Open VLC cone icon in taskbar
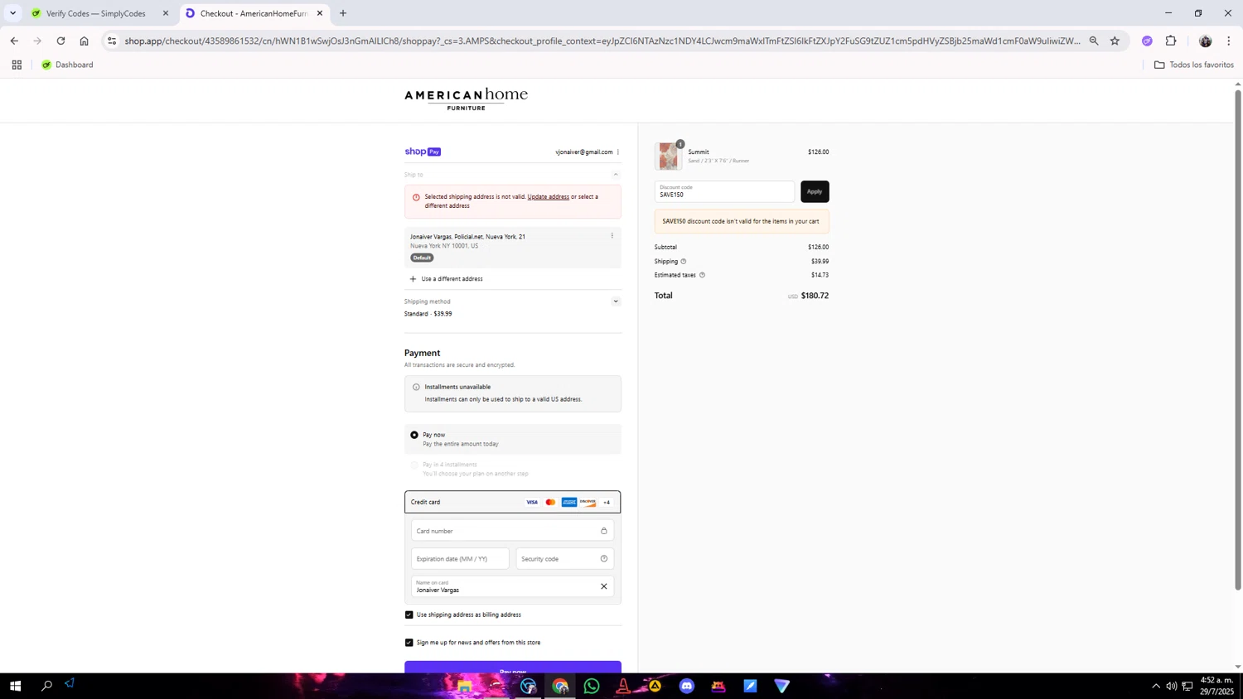 coord(623,686)
